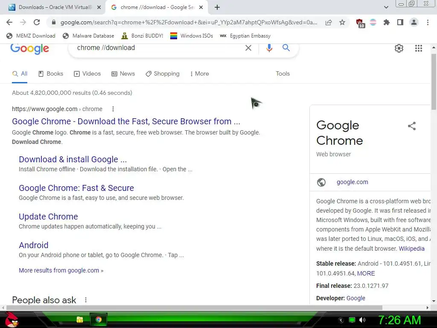The height and width of the screenshot is (328, 437).
Task: Select the All results tab
Action: click(20, 73)
